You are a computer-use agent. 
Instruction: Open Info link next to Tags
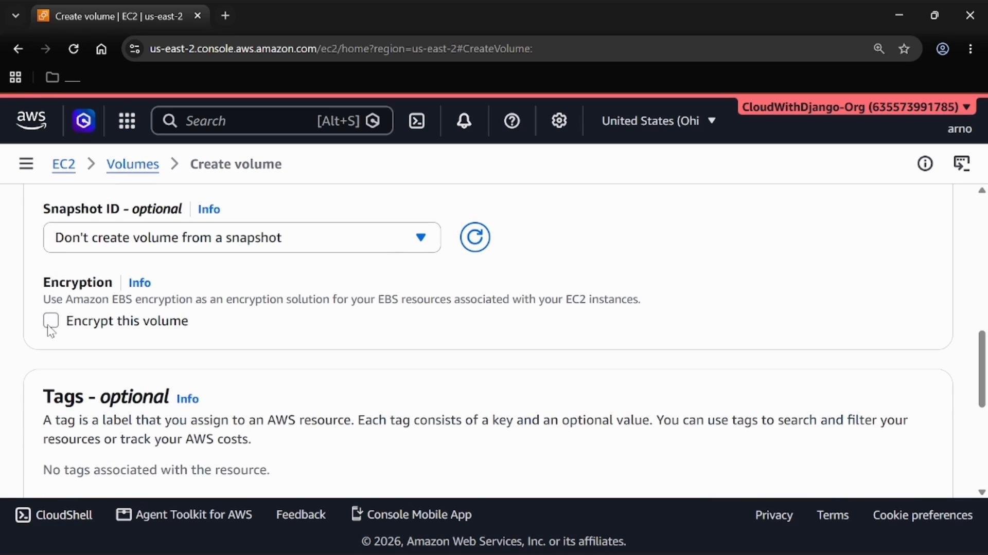click(x=187, y=399)
